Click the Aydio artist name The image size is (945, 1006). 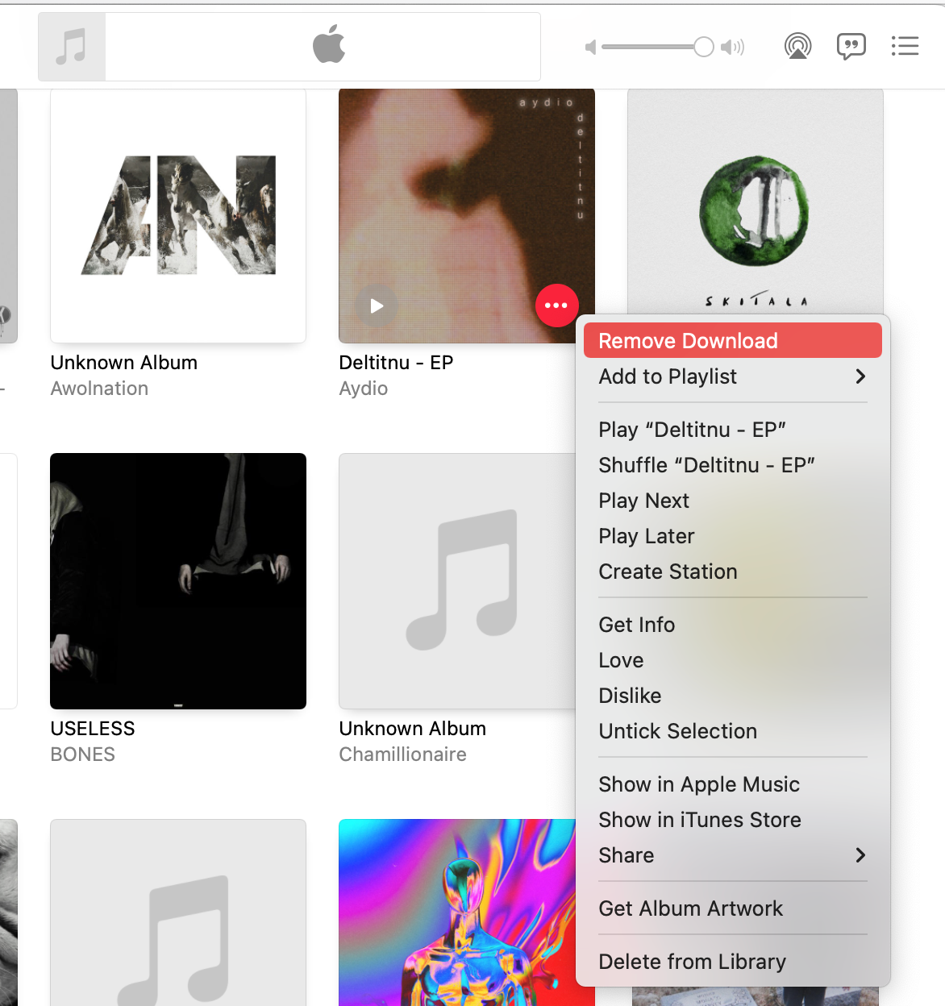pyautogui.click(x=364, y=389)
